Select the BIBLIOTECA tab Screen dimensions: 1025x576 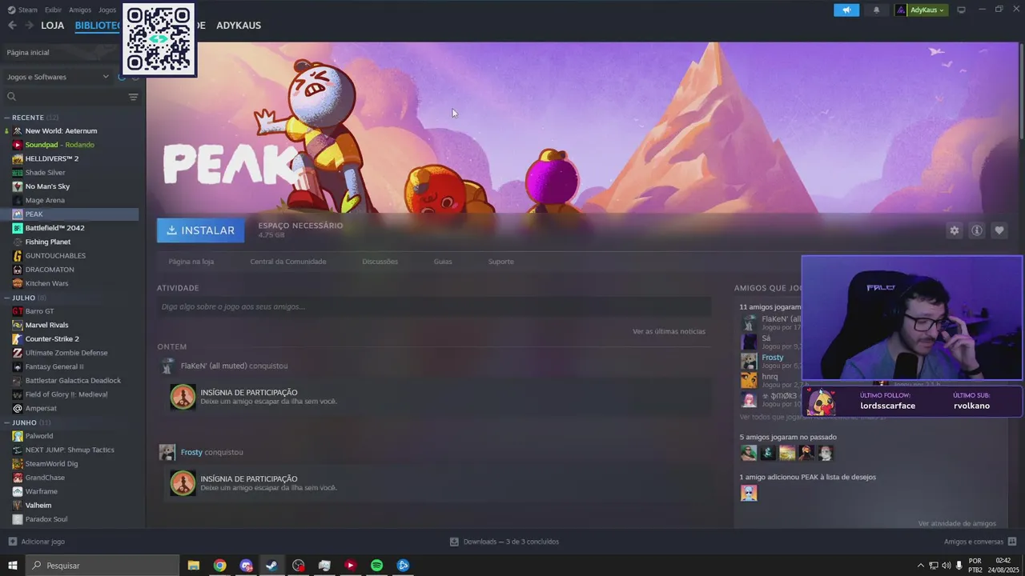point(98,26)
